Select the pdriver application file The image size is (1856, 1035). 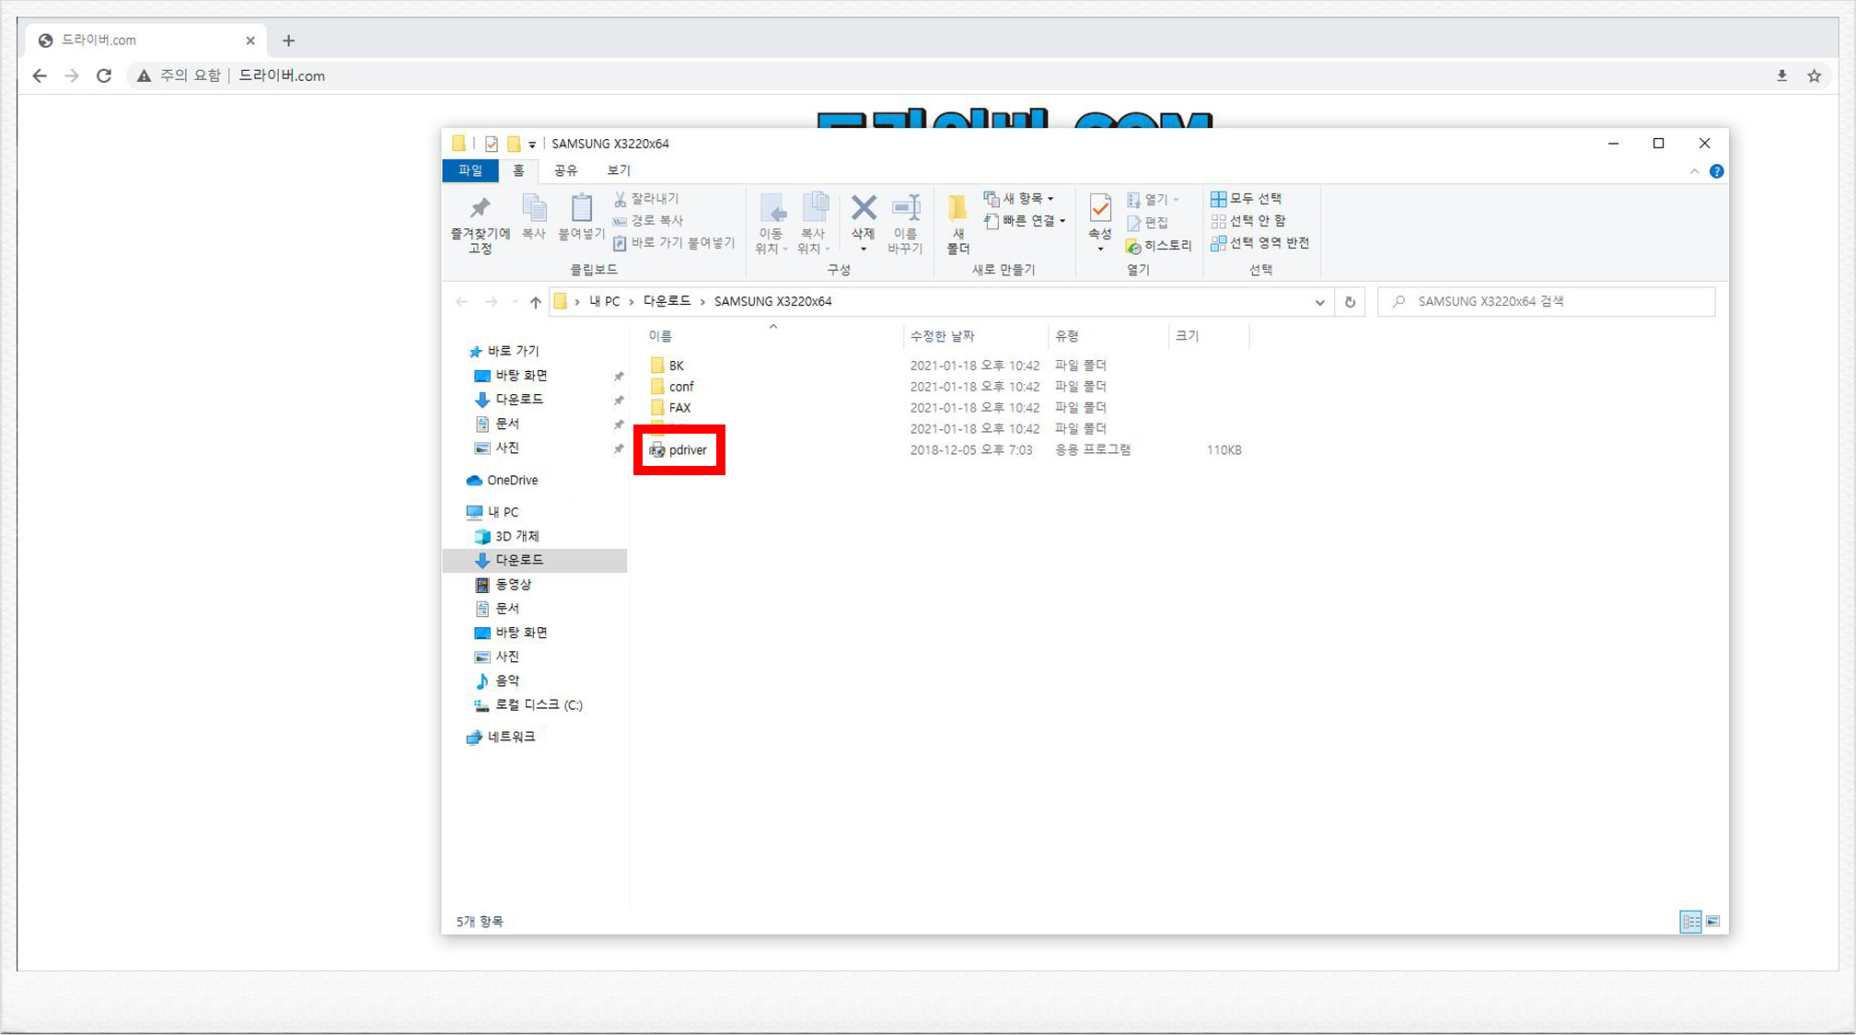687,450
